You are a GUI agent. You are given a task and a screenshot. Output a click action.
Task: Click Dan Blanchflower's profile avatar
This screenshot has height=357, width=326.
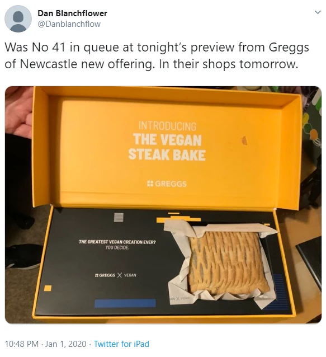pos(18,18)
